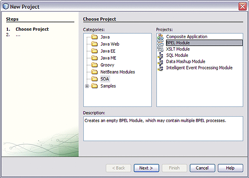
Task: Open Help for this wizard
Action: (x=230, y=168)
